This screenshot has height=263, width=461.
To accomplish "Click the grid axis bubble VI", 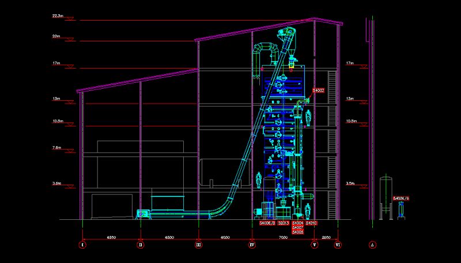I will tap(338, 245).
